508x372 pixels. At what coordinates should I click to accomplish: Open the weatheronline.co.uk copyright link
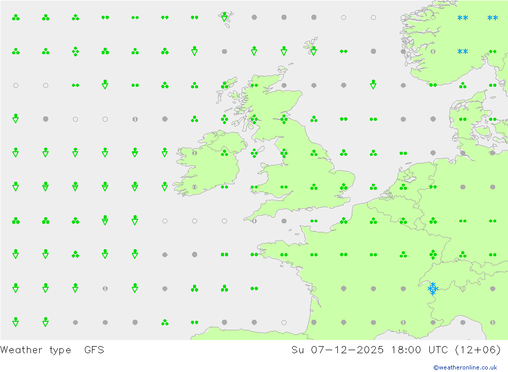[x=465, y=367]
